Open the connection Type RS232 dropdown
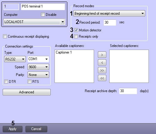Viewport: 156px width, 134px height. coord(15,59)
